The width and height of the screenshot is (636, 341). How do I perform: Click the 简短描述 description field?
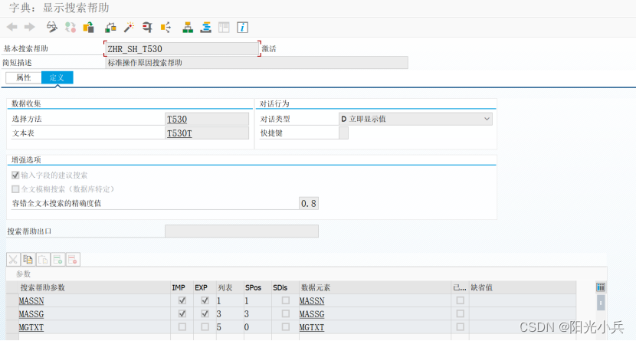tap(257, 63)
